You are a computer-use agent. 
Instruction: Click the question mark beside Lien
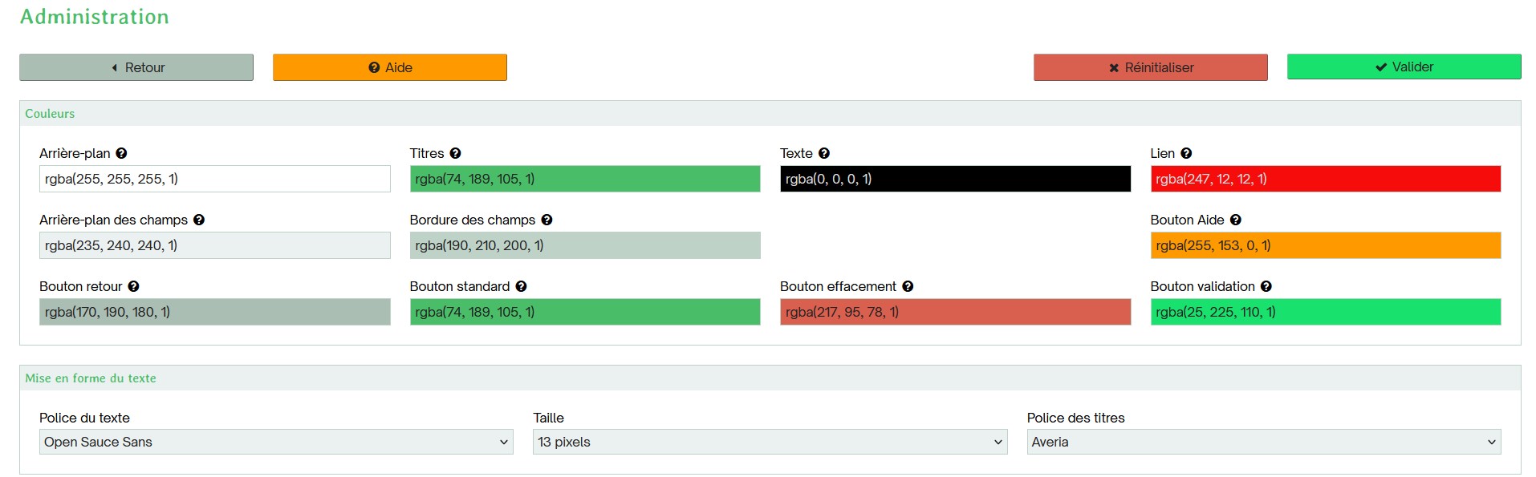pos(1186,153)
